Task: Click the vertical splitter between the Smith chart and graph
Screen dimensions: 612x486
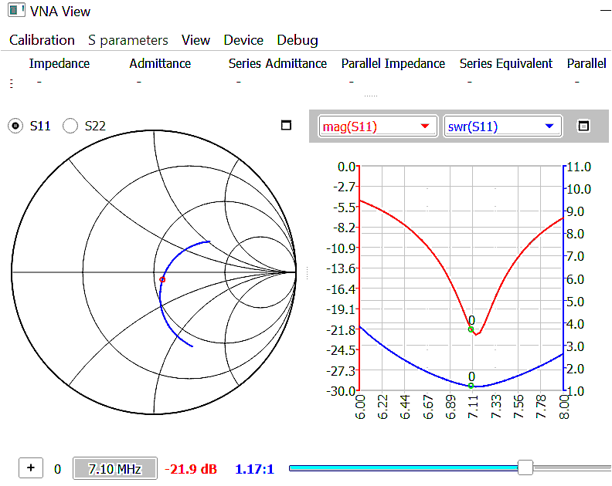Action: (x=308, y=273)
